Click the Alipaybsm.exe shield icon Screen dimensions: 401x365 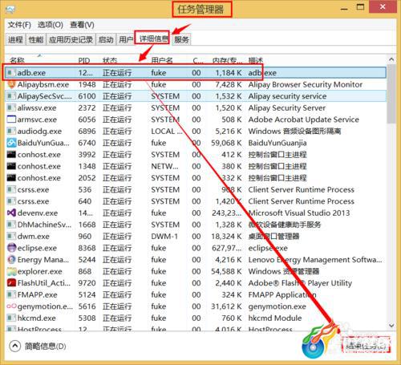(x=11, y=84)
